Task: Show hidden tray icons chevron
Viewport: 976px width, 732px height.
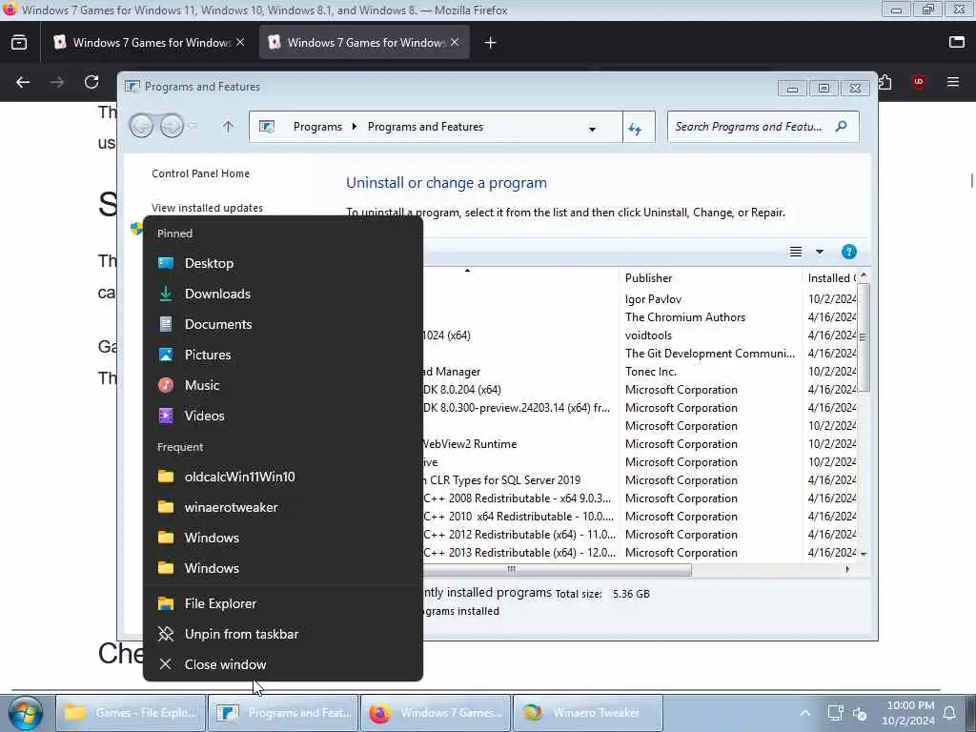Action: click(x=804, y=713)
